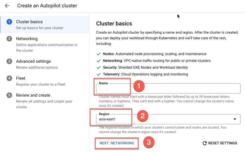Viewport: 245px width, 152px height.
Task: Focus the cluster Name input field
Action: tap(168, 88)
